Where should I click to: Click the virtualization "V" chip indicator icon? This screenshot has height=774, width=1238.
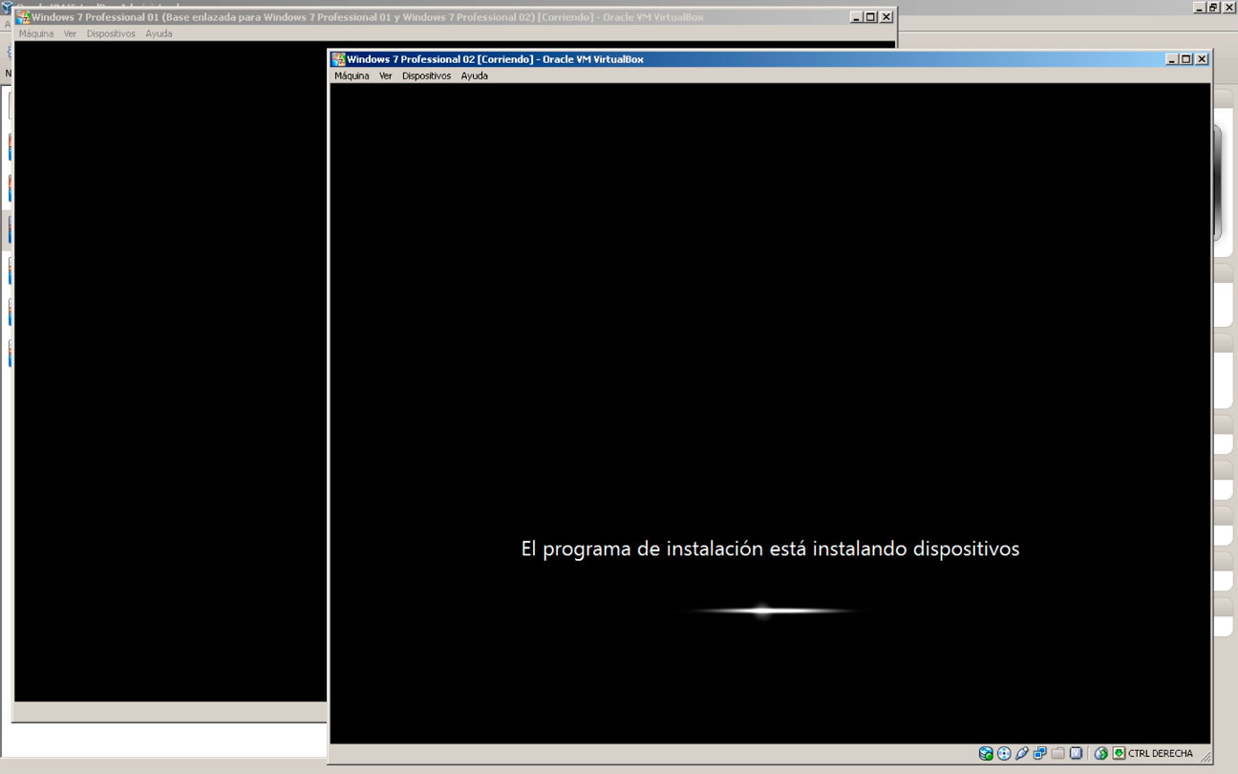(x=1077, y=753)
